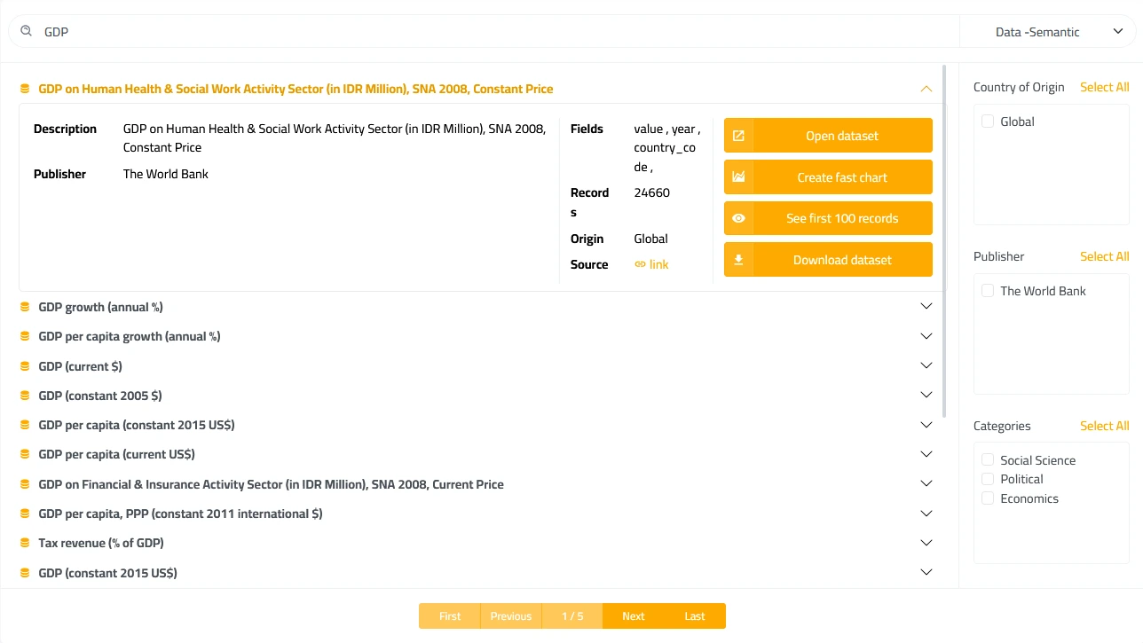
Task: Click the database icon beside GDP growth (annual %)
Action: pyautogui.click(x=25, y=307)
